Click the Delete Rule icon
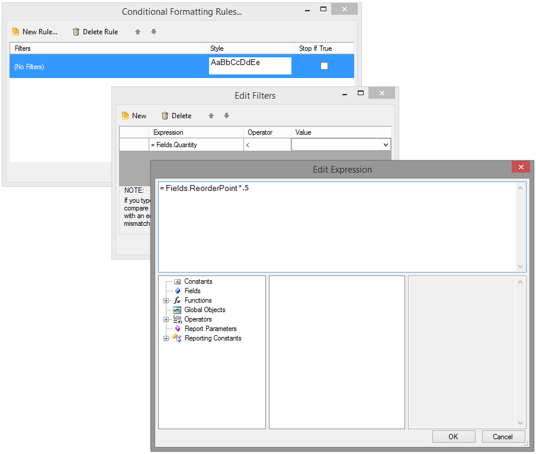Screen dimensions: 536x454 coord(76,32)
